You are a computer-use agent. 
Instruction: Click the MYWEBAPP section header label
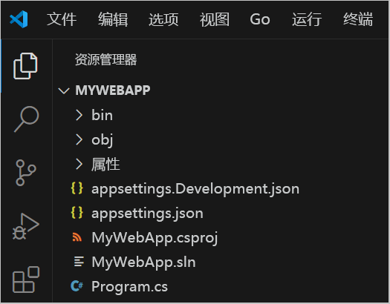(113, 90)
